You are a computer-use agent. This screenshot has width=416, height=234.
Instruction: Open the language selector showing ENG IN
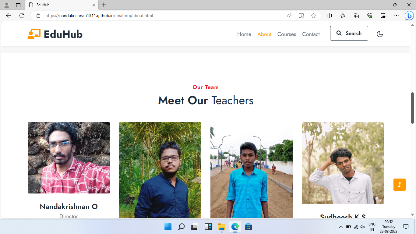tap(372, 227)
